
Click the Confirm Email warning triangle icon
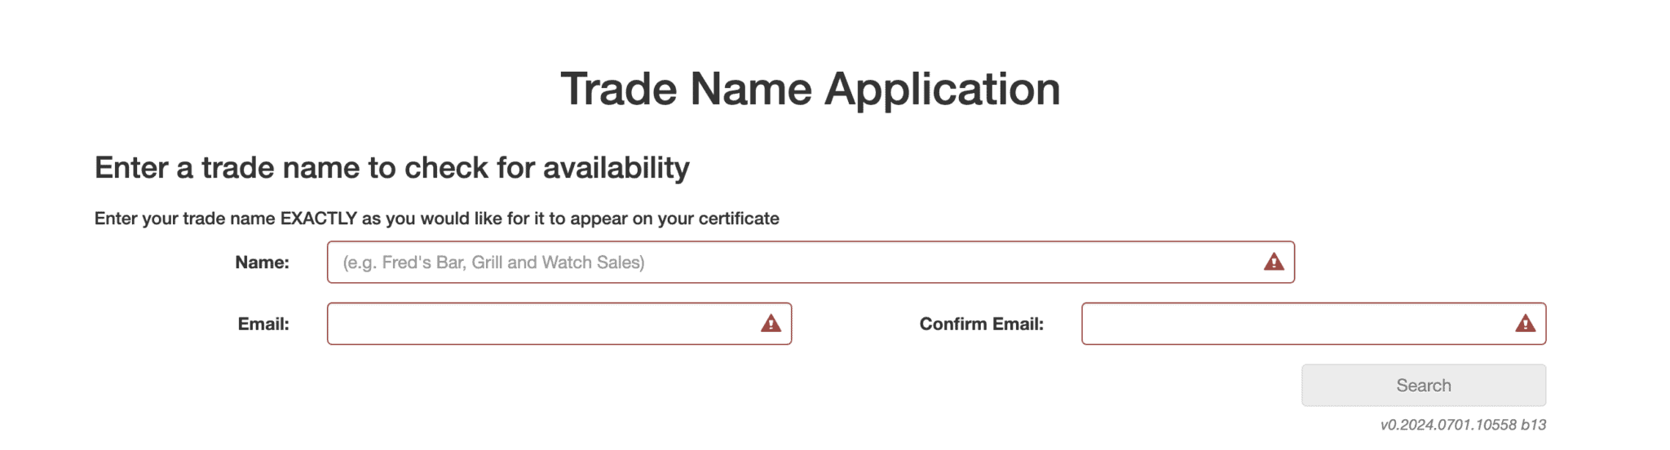pyautogui.click(x=1525, y=324)
